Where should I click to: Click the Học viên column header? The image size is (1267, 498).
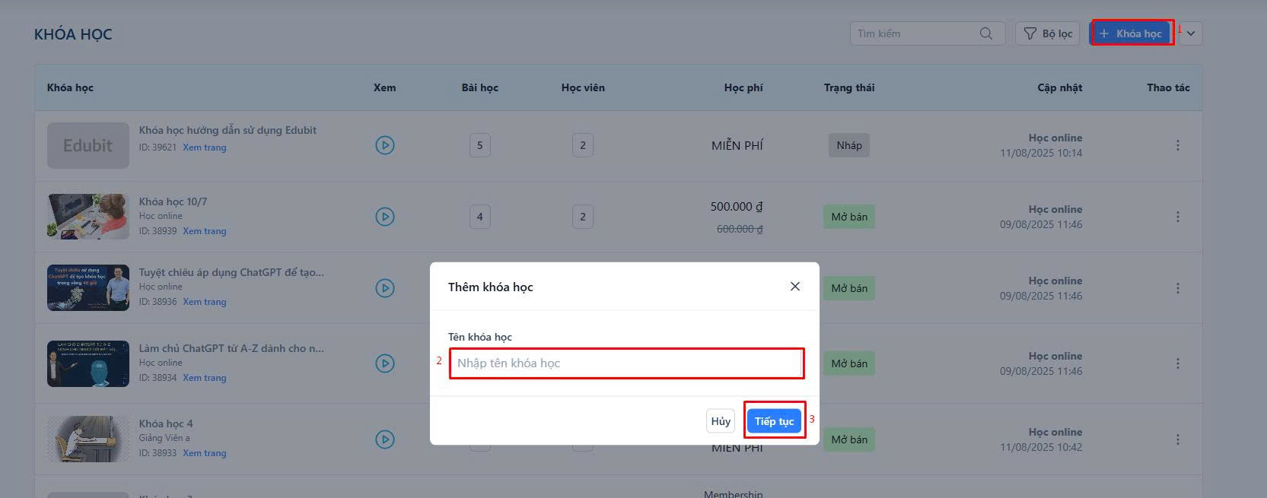[583, 87]
